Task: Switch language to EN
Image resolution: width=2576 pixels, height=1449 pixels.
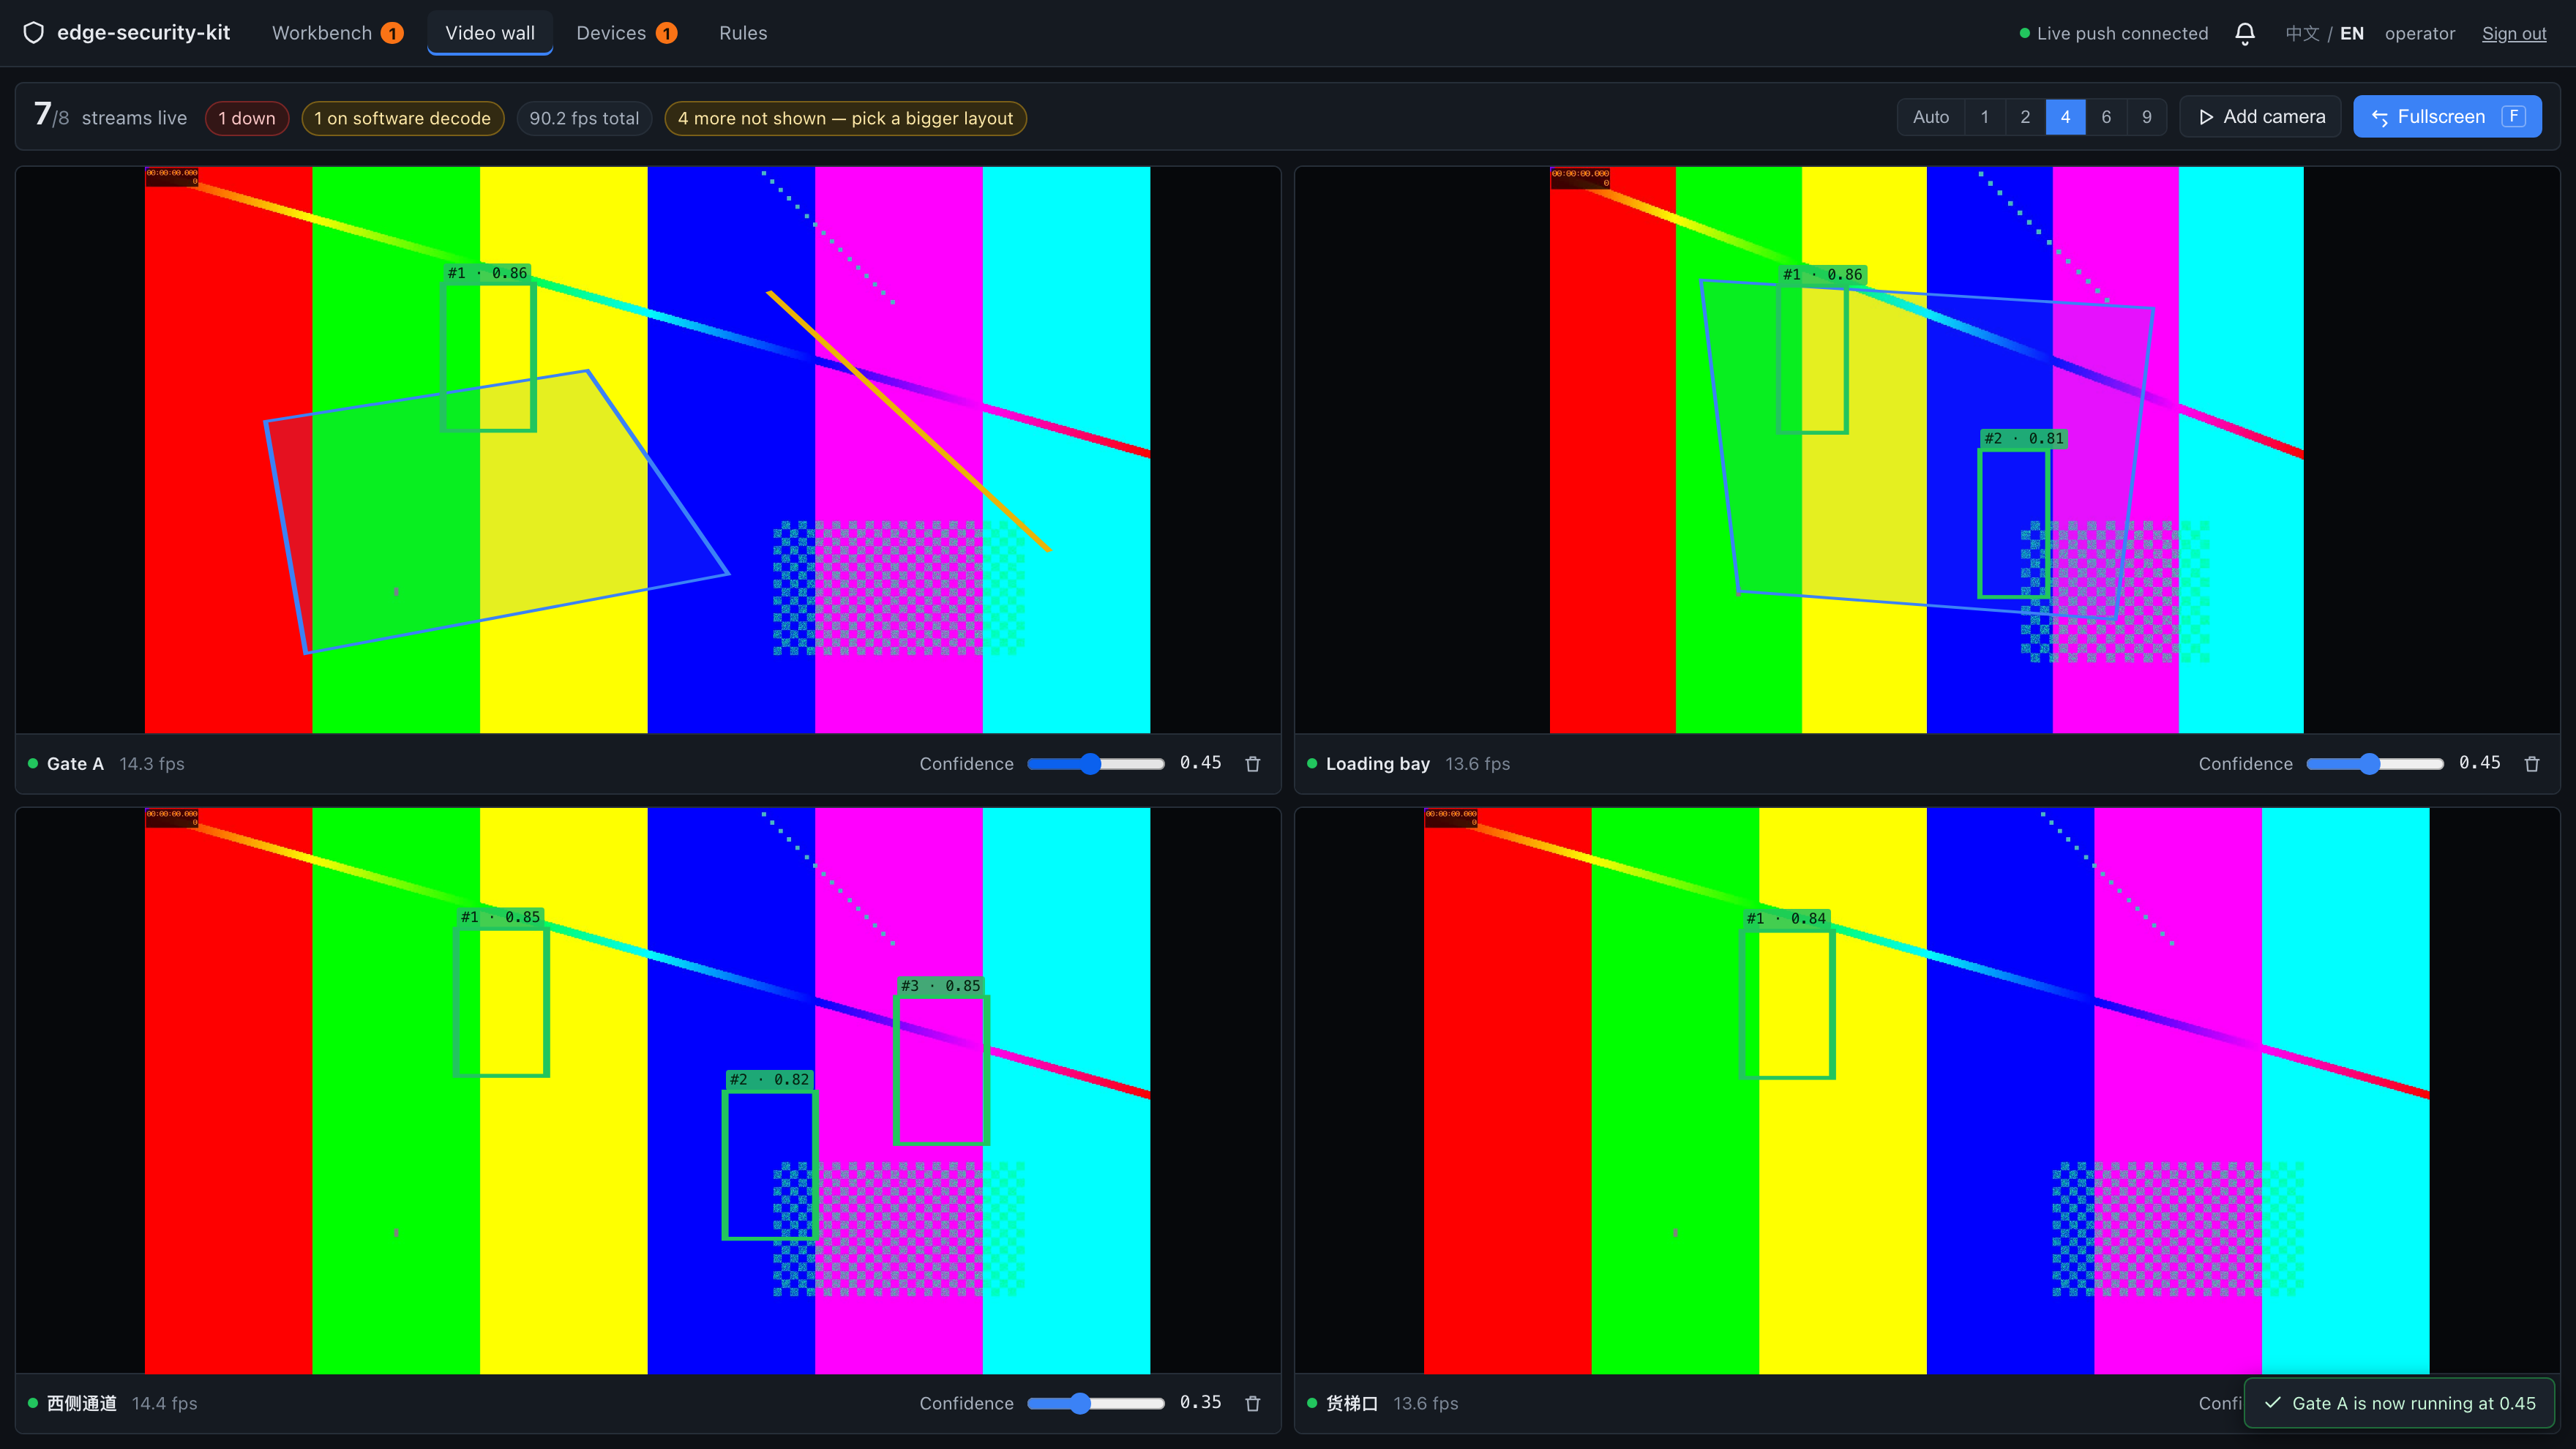Action: click(2352, 33)
